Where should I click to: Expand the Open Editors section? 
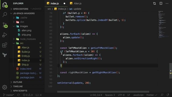[27, 9]
